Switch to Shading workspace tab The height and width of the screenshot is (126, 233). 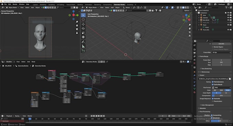point(80,4)
